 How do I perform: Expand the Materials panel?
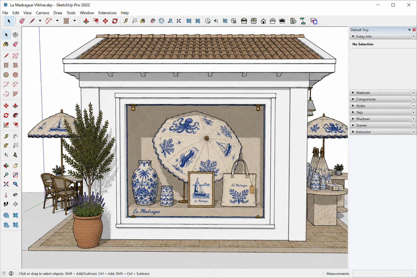[x=383, y=93]
